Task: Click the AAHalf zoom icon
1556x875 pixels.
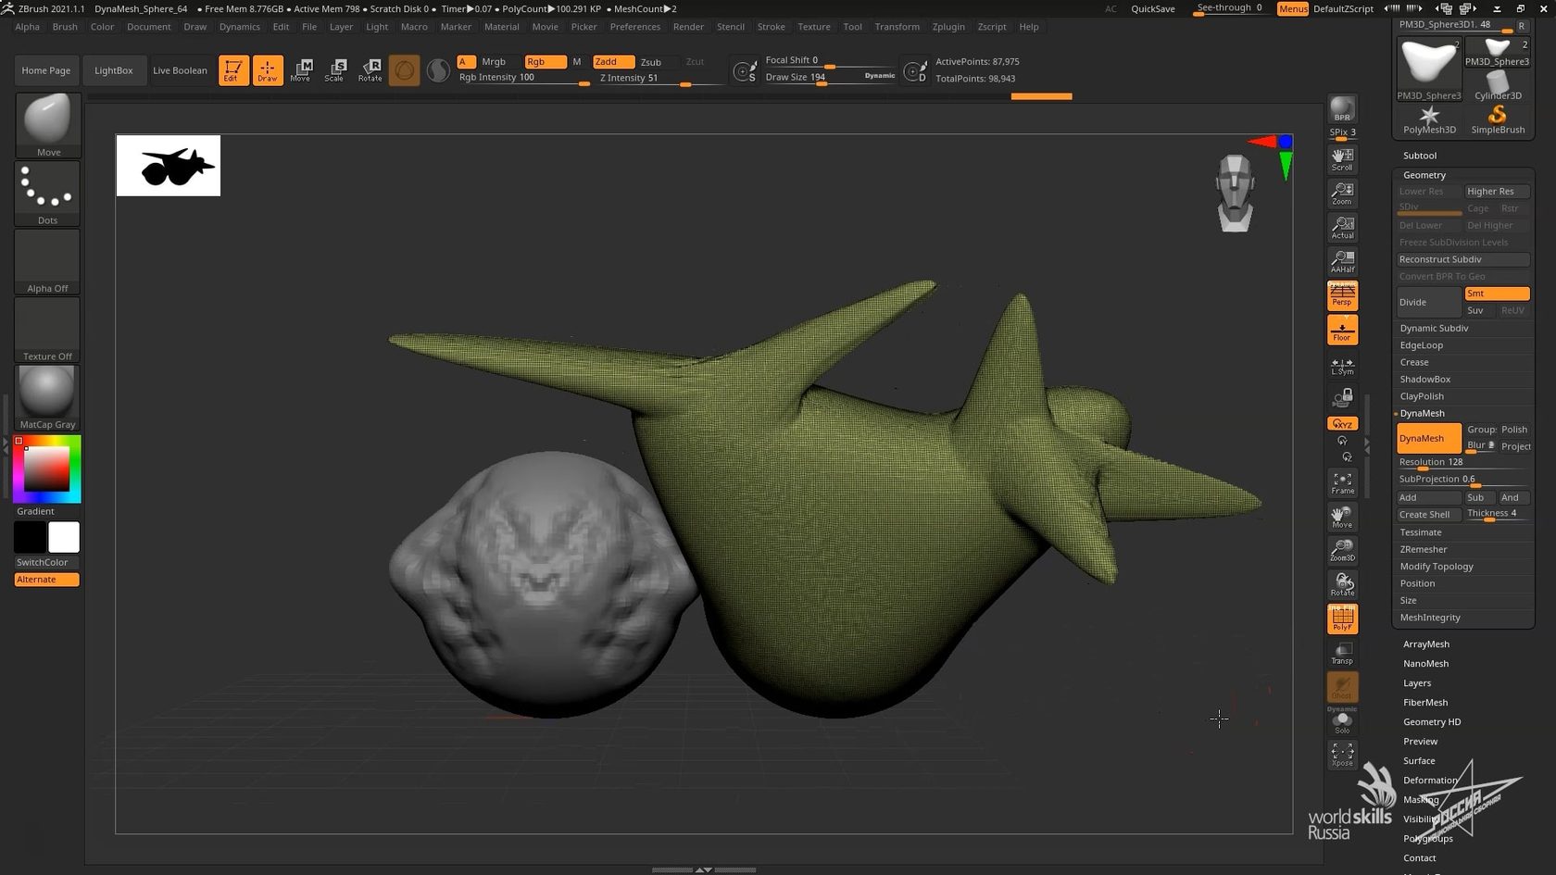Action: [x=1342, y=261]
